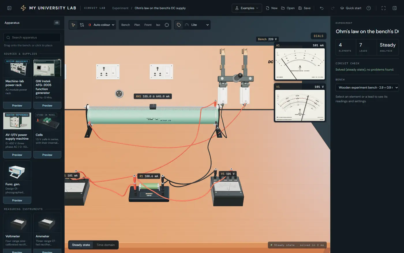Open the Auto colour dropdown
Viewport: 404px width, 253px height.
[x=101, y=25]
